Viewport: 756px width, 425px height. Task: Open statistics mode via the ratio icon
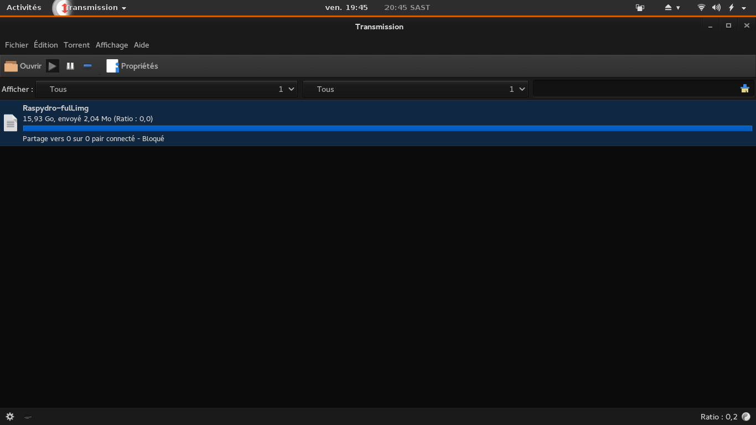pos(746,417)
